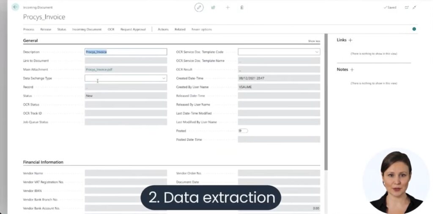Screen dimensions: 433x214
Task: Click the Incoming Document breadcrumb text
Action: [38, 8]
